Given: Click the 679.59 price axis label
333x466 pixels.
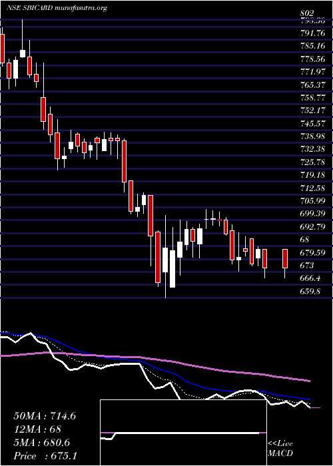Looking at the screenshot, I should click(313, 253).
